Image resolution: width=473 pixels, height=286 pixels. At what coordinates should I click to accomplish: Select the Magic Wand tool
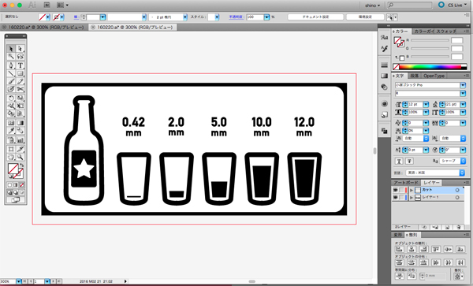11,57
